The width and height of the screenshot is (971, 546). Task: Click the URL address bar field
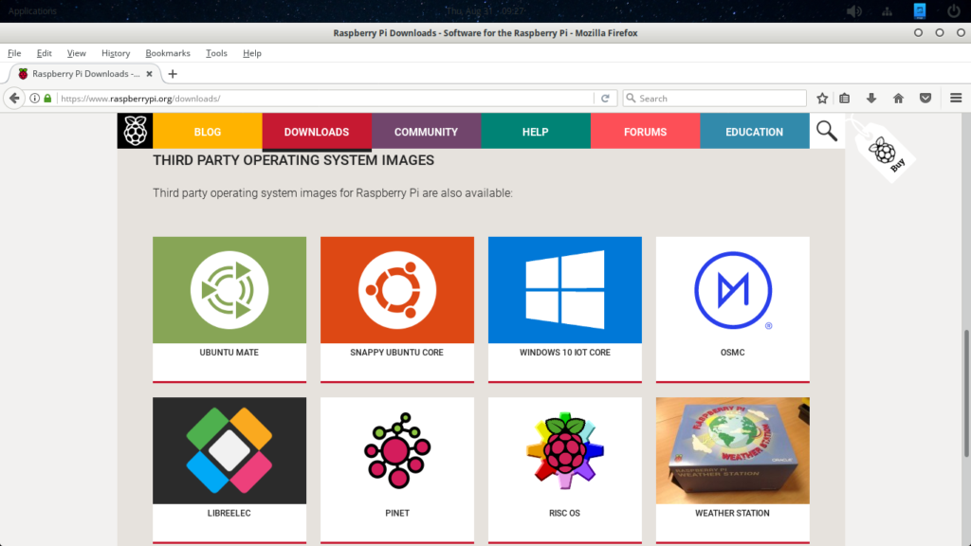tap(325, 99)
